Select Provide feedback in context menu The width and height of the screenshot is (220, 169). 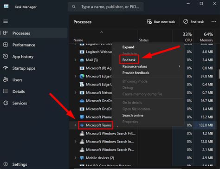point(136,73)
